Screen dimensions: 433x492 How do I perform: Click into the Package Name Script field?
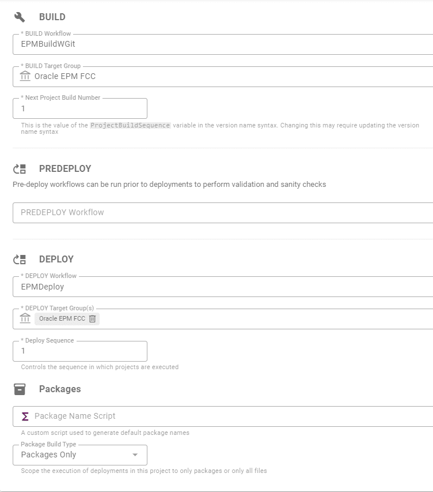pos(223,416)
